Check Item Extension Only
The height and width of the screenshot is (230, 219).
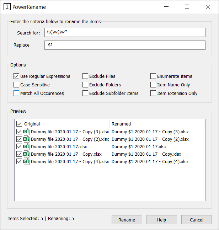point(153,93)
